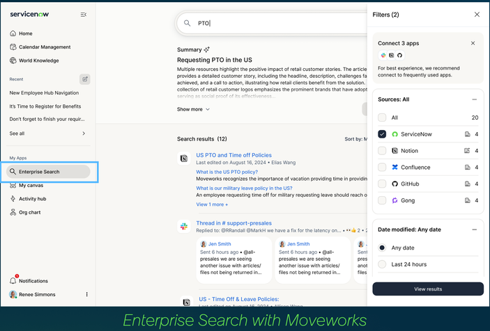Click the Home house icon
This screenshot has height=331, width=490.
13,33
